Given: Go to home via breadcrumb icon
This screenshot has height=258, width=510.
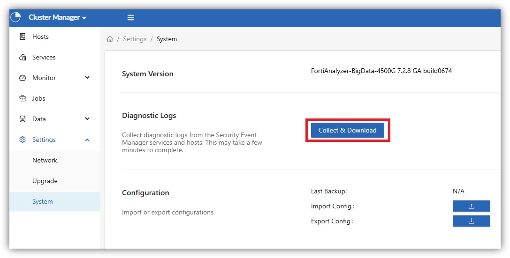Looking at the screenshot, I should 110,39.
